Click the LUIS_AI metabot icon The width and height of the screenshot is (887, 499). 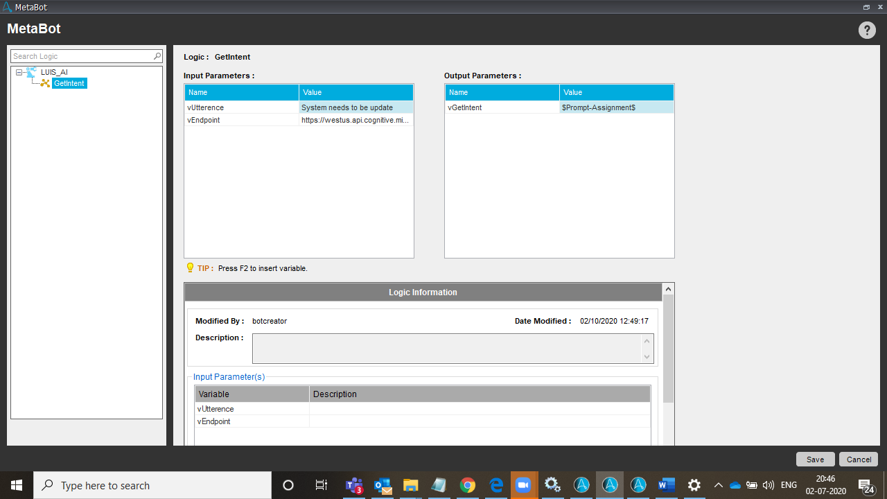point(31,72)
